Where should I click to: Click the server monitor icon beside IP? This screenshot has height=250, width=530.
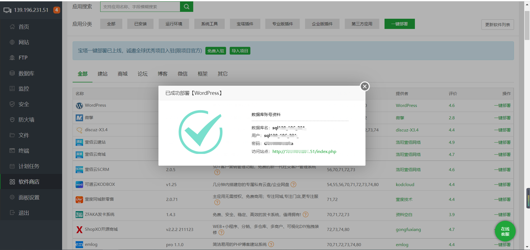(7, 10)
